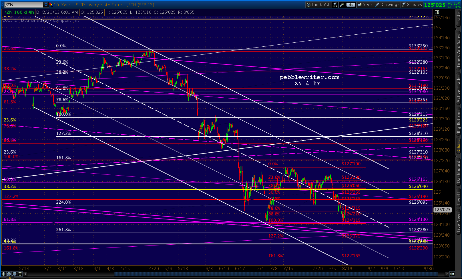
Task: Select the crosshair pan tool
Action: coord(4,274)
